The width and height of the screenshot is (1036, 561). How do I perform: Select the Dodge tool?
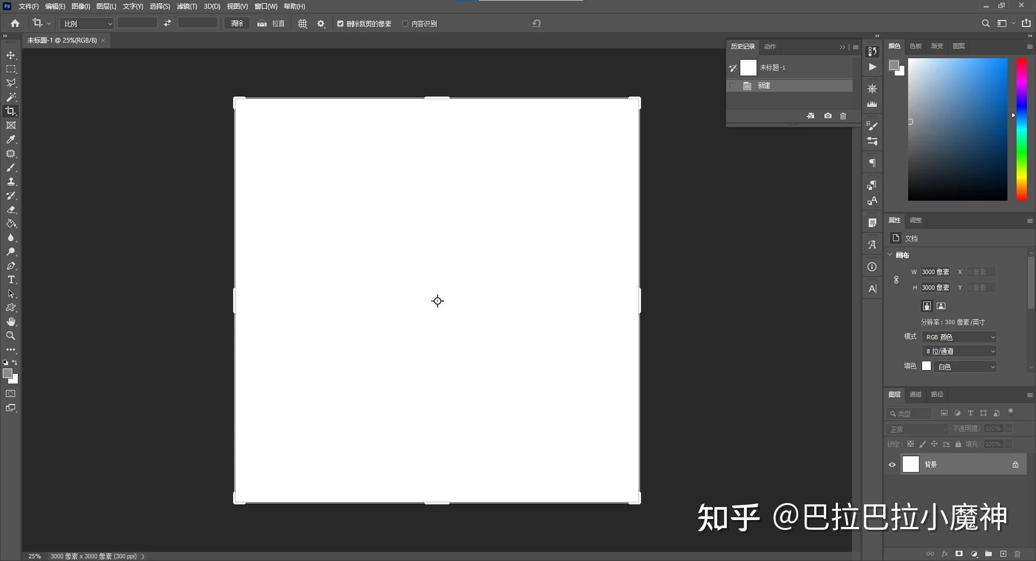pos(11,252)
